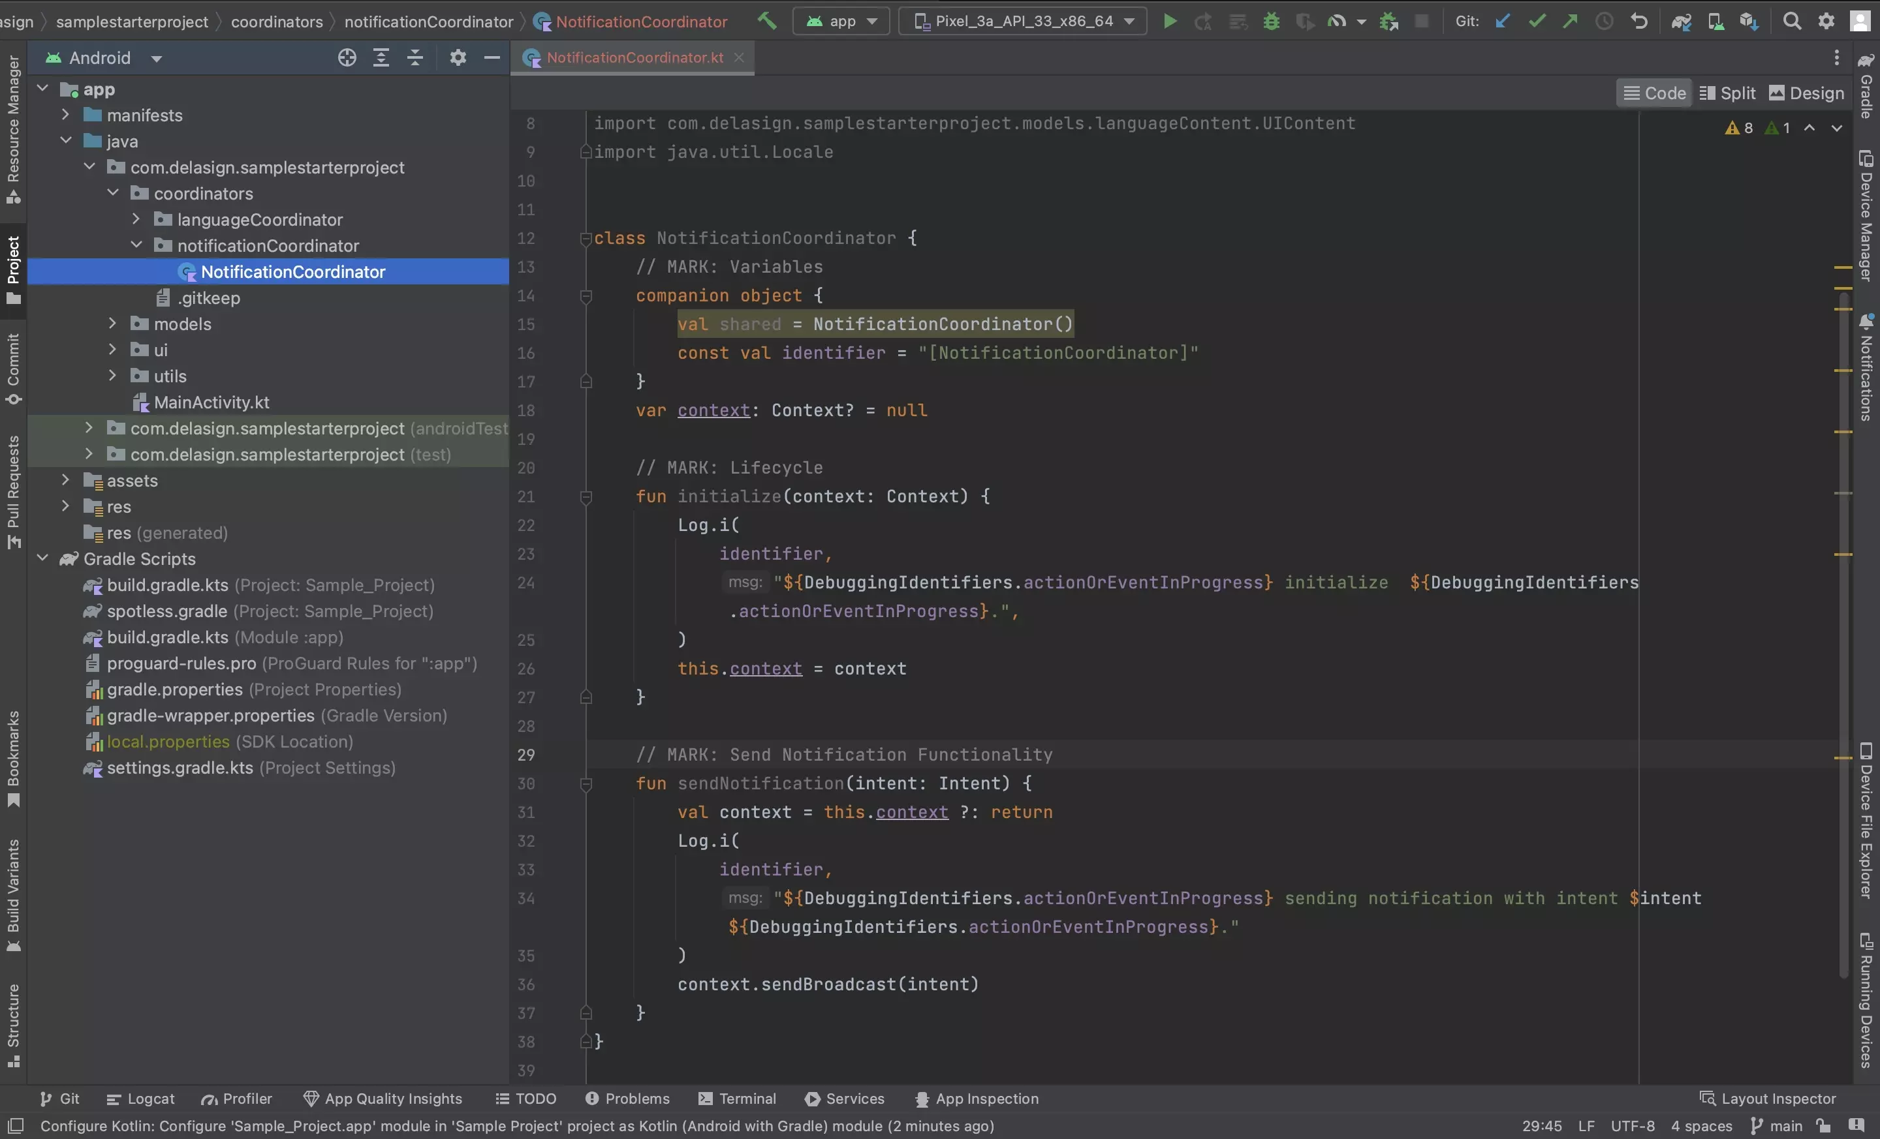Sync project with Gradle files icon

pyautogui.click(x=1682, y=22)
